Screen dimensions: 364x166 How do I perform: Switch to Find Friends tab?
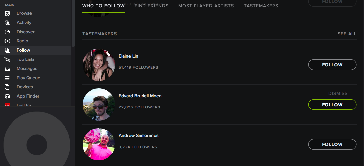tap(151, 6)
